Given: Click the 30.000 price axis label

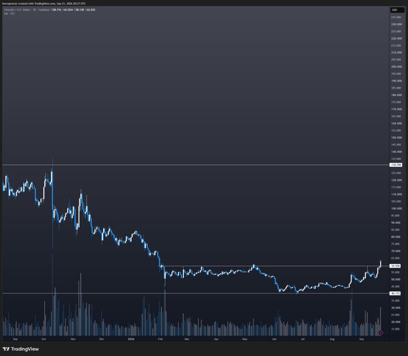Looking at the screenshot, I should (x=396, y=307).
